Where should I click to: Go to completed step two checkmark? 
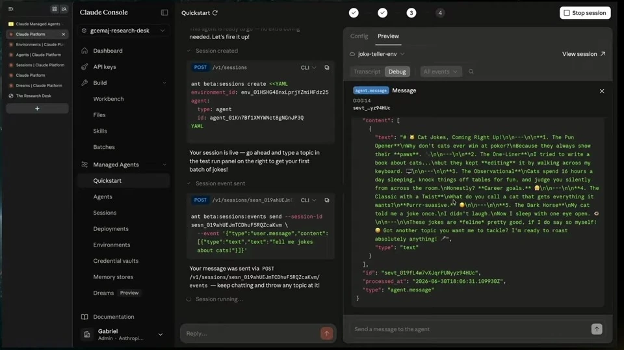[382, 13]
